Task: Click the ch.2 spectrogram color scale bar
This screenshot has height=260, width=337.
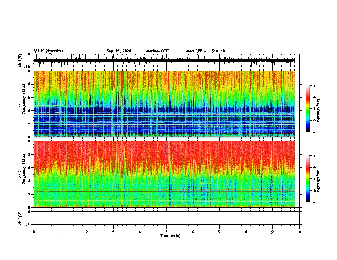Action: (x=308, y=179)
